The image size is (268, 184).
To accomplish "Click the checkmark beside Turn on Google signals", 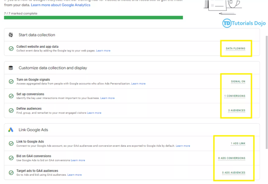I will tap(11, 81).
